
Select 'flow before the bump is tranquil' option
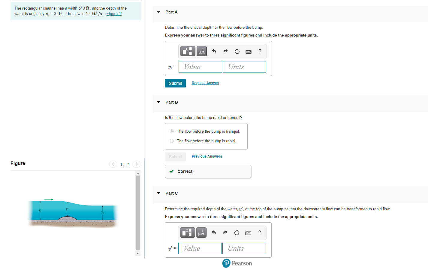click(x=172, y=131)
